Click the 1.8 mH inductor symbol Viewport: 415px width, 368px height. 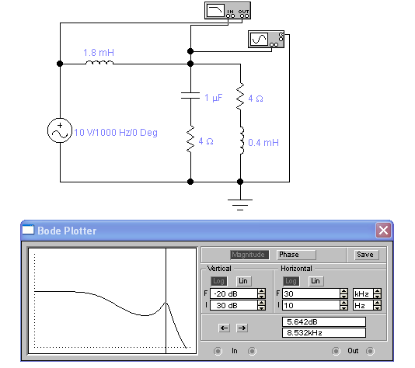coord(99,63)
